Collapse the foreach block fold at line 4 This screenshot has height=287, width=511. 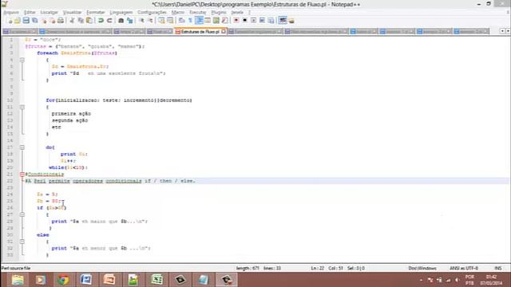[x=22, y=60]
